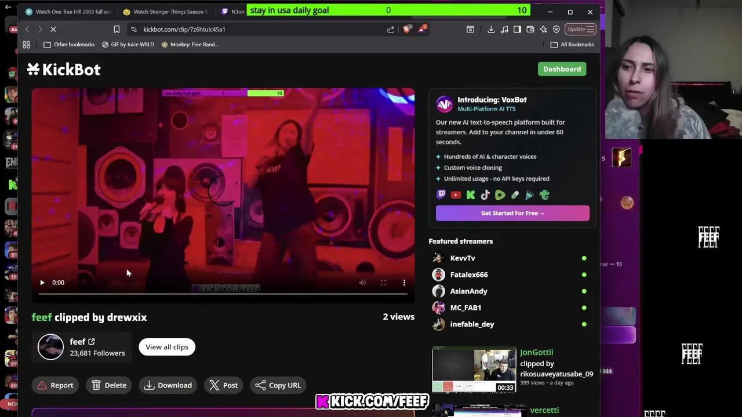Viewport: 742px width, 417px height.
Task: Open the tab search icon in toolbar
Action: (x=470, y=29)
